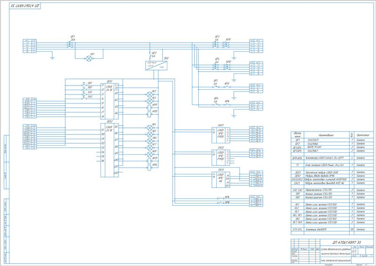
Task: Select the SB1 pushbutton symbol
Action: tap(84, 84)
